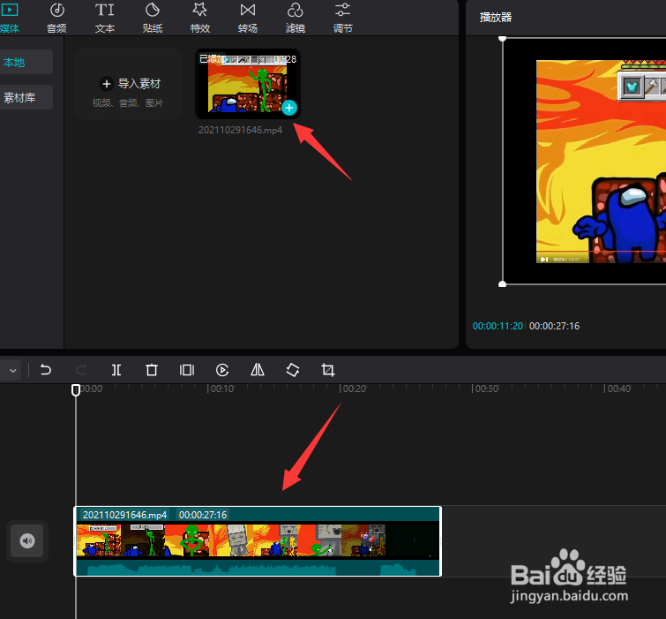
Task: Open the 贴纸 stickers tab
Action: coord(153,18)
